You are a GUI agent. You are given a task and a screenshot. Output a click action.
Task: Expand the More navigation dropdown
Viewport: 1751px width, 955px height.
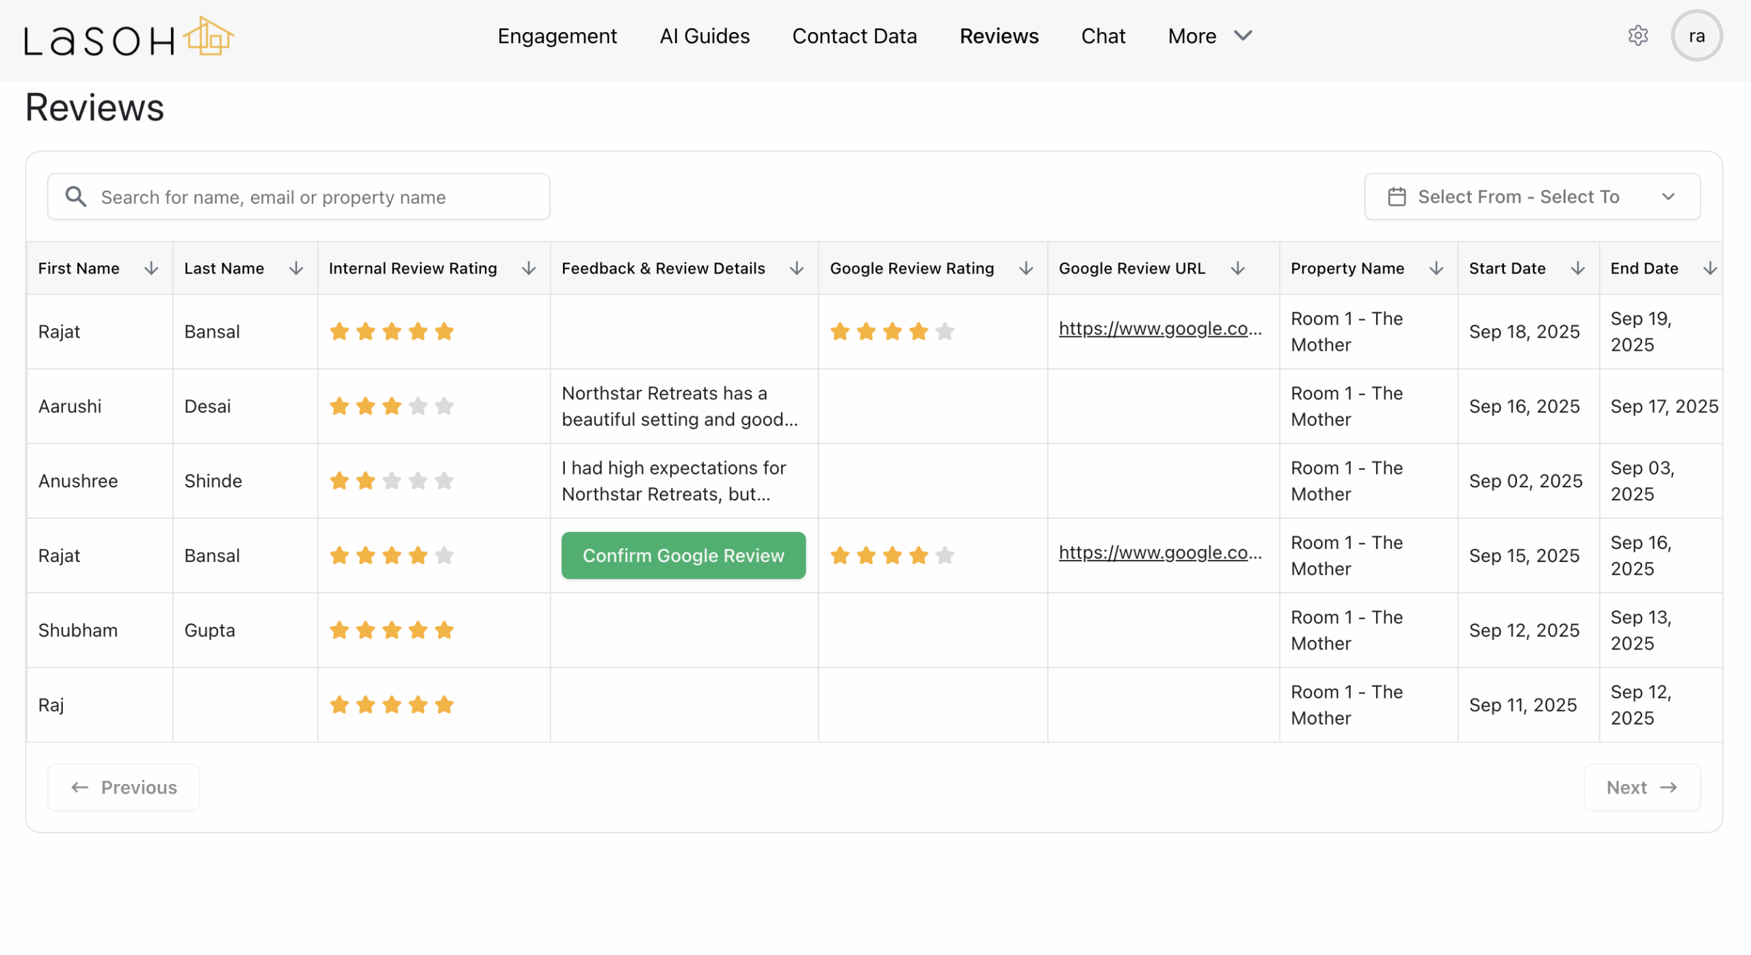(x=1209, y=36)
